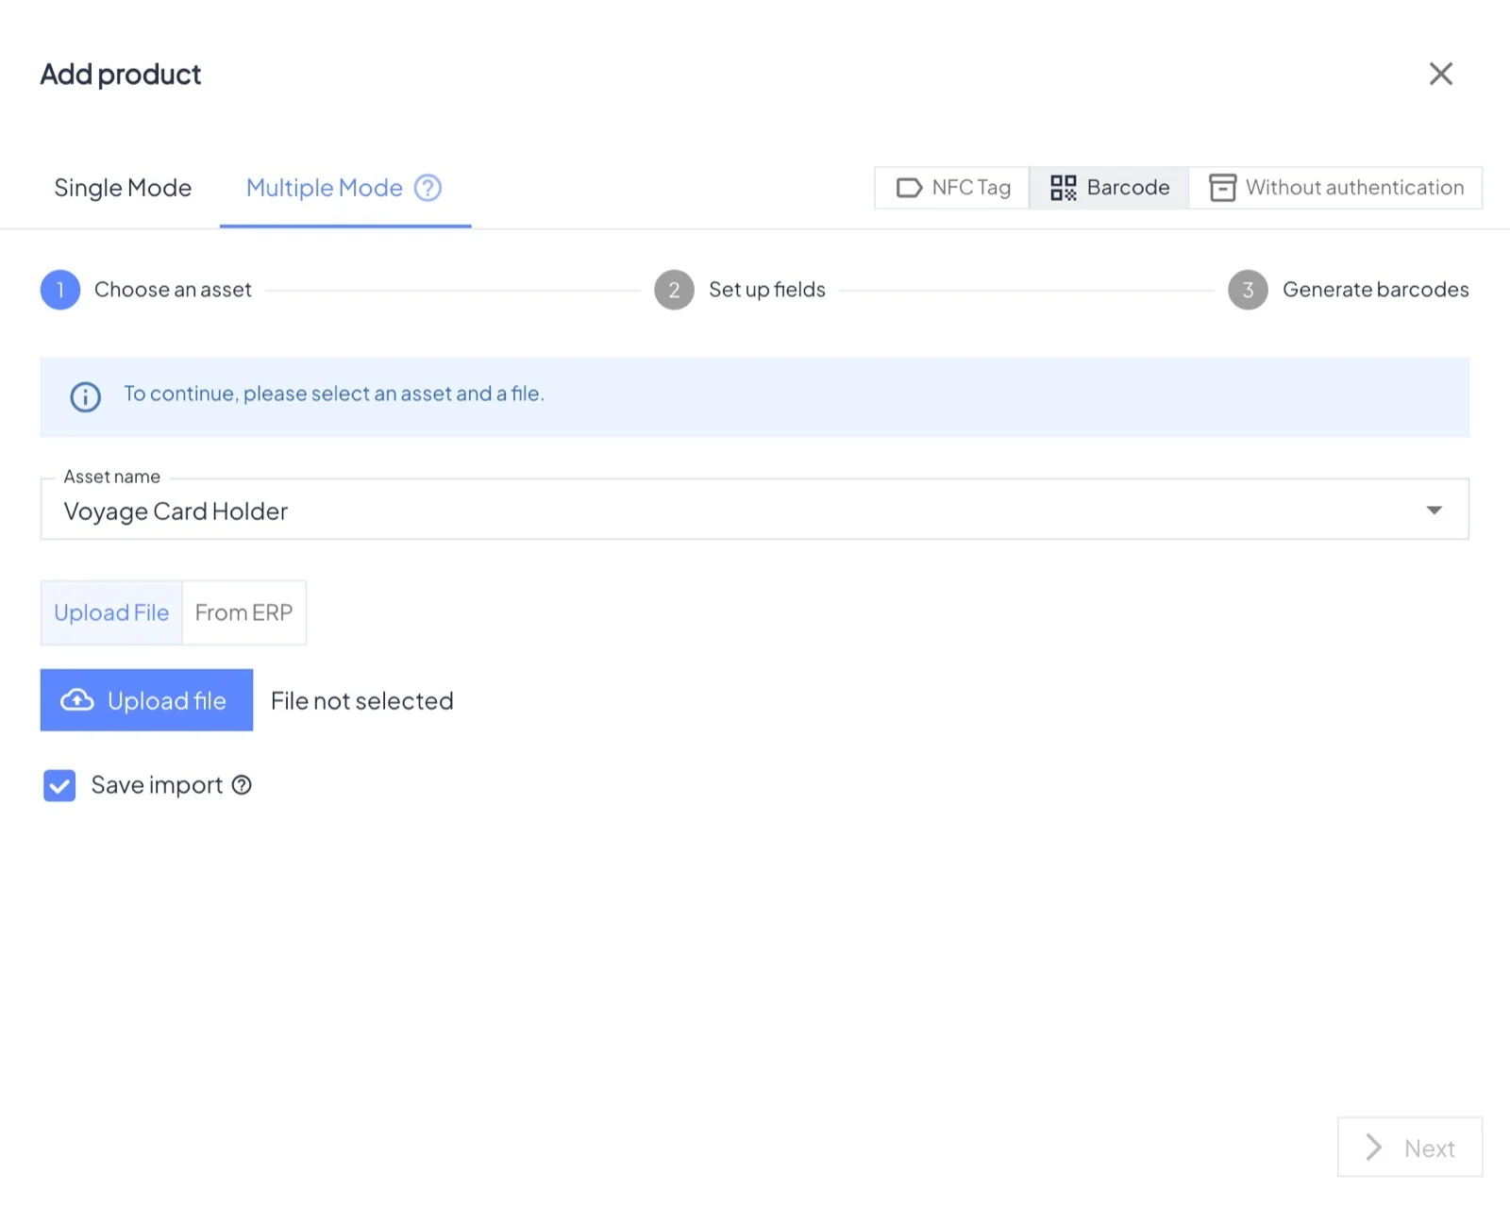The height and width of the screenshot is (1224, 1510).
Task: Select the From ERP source tab
Action: pyautogui.click(x=244, y=612)
